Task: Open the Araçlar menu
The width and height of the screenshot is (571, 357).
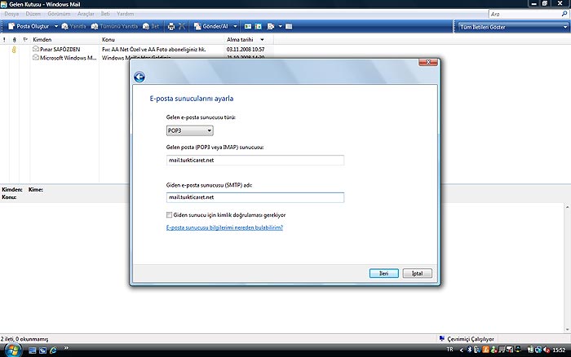Action: click(86, 14)
